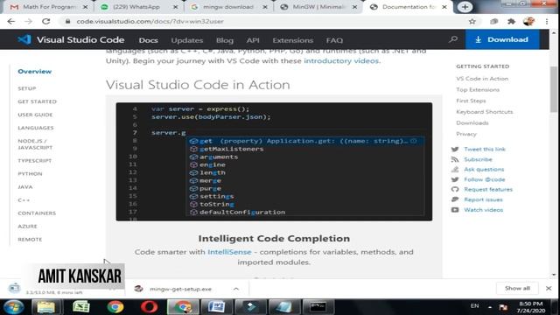Bookmark this page with the star icon

pyautogui.click(x=472, y=21)
